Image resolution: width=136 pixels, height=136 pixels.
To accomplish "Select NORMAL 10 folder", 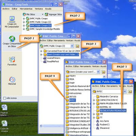I will point(105,107).
